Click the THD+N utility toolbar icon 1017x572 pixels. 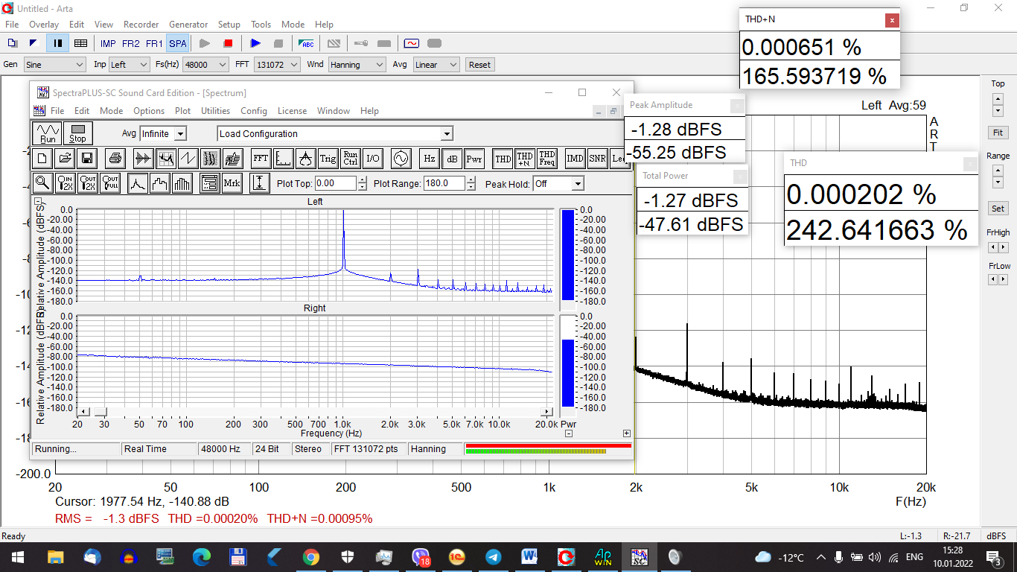tap(525, 158)
